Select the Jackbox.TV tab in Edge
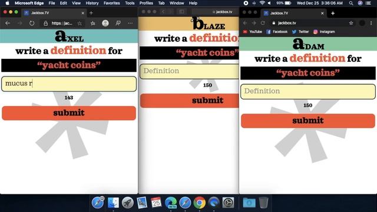This screenshot has width=377, height=212. coord(54,13)
